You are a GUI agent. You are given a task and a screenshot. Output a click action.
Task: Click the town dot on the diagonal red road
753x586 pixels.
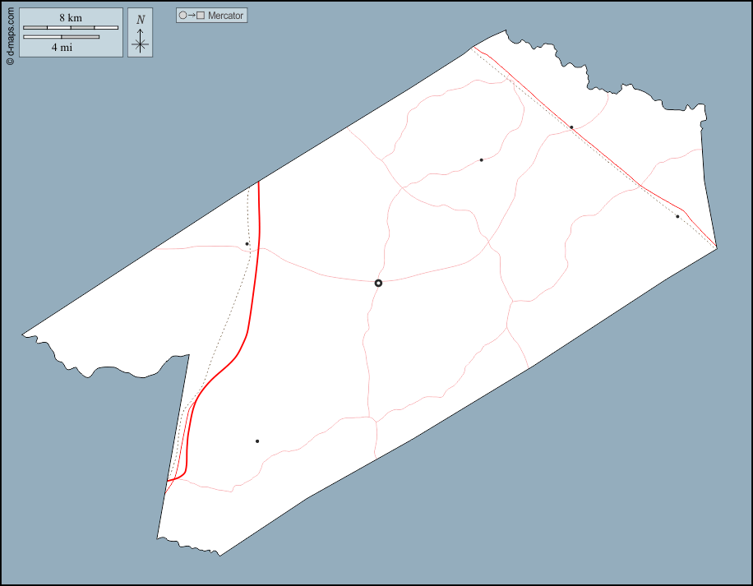571,127
